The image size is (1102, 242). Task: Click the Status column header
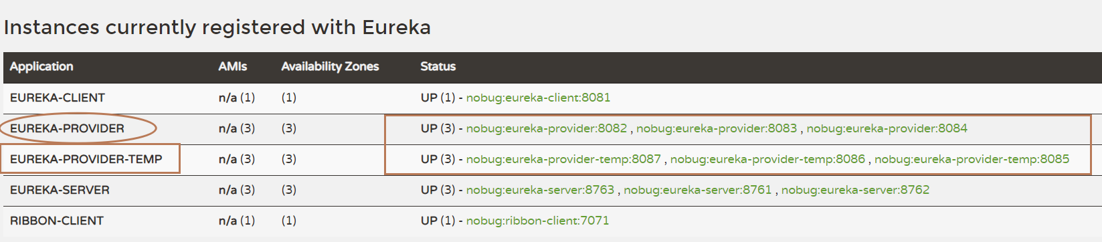click(x=438, y=67)
